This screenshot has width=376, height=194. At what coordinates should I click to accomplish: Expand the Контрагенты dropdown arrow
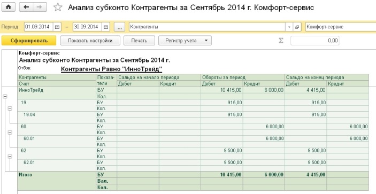click(289, 27)
